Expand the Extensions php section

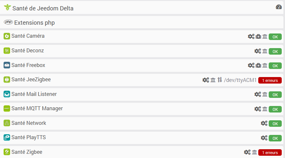point(142,22)
